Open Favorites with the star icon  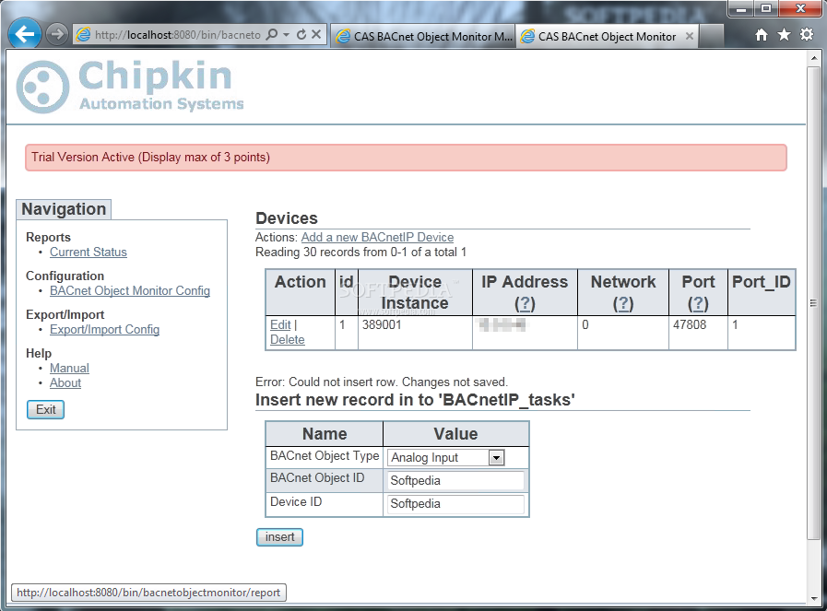click(784, 35)
